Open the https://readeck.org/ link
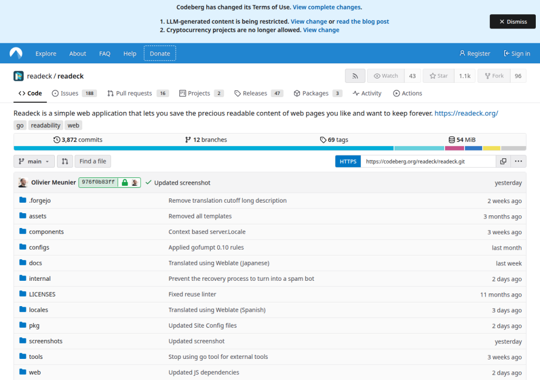This screenshot has width=540, height=380. [466, 113]
